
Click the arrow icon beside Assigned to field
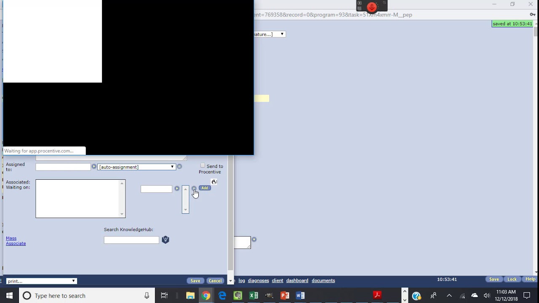(x=94, y=167)
